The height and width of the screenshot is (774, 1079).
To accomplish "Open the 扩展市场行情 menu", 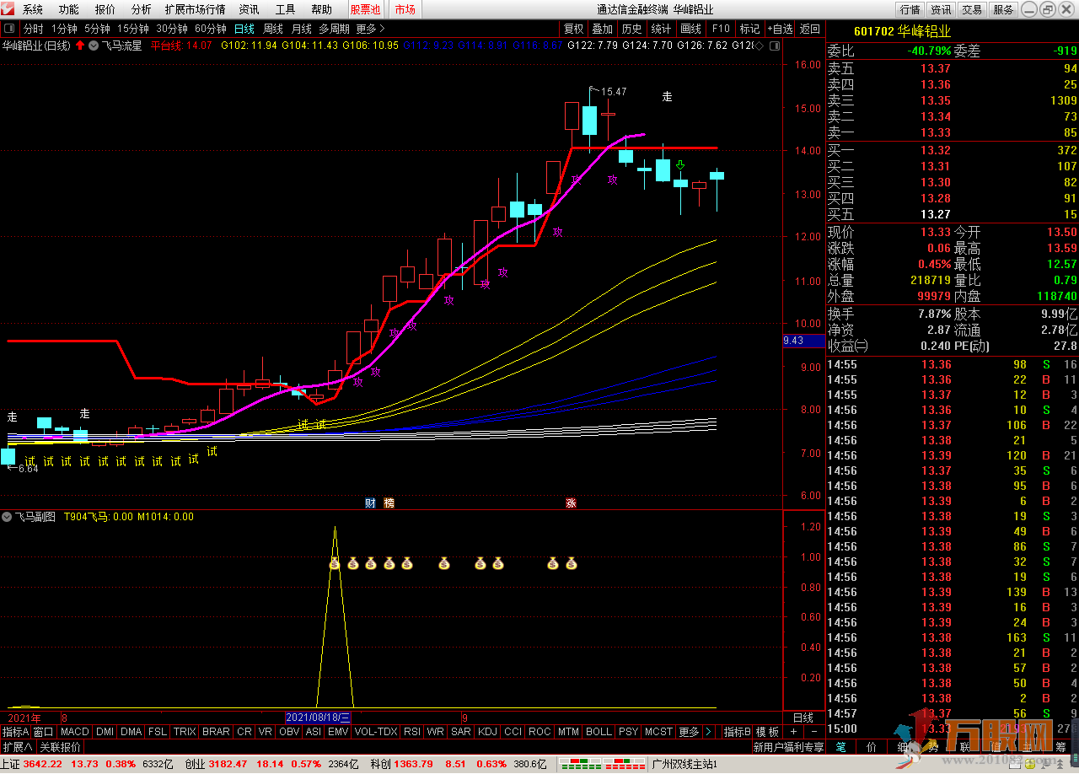I will click(195, 10).
